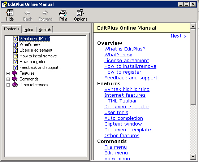Maximize the EditPlus Online Manual window
The image size is (199, 162).
(x=186, y=4)
